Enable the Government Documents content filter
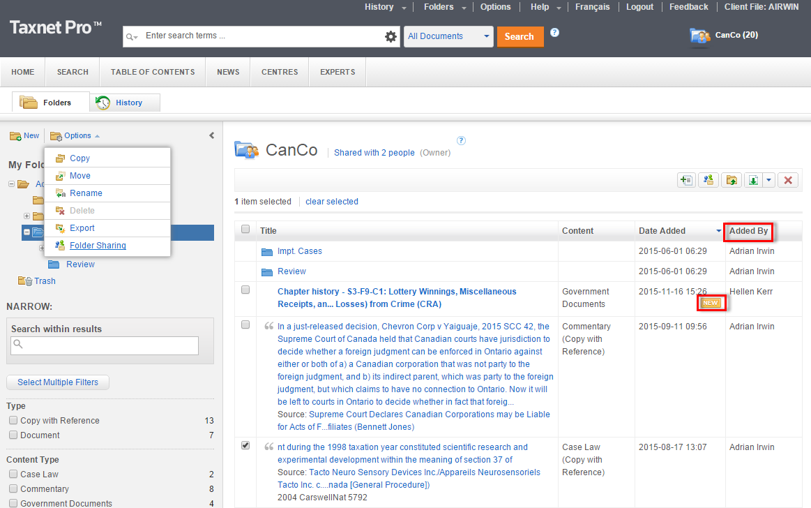Image resolution: width=811 pixels, height=508 pixels. [13, 503]
